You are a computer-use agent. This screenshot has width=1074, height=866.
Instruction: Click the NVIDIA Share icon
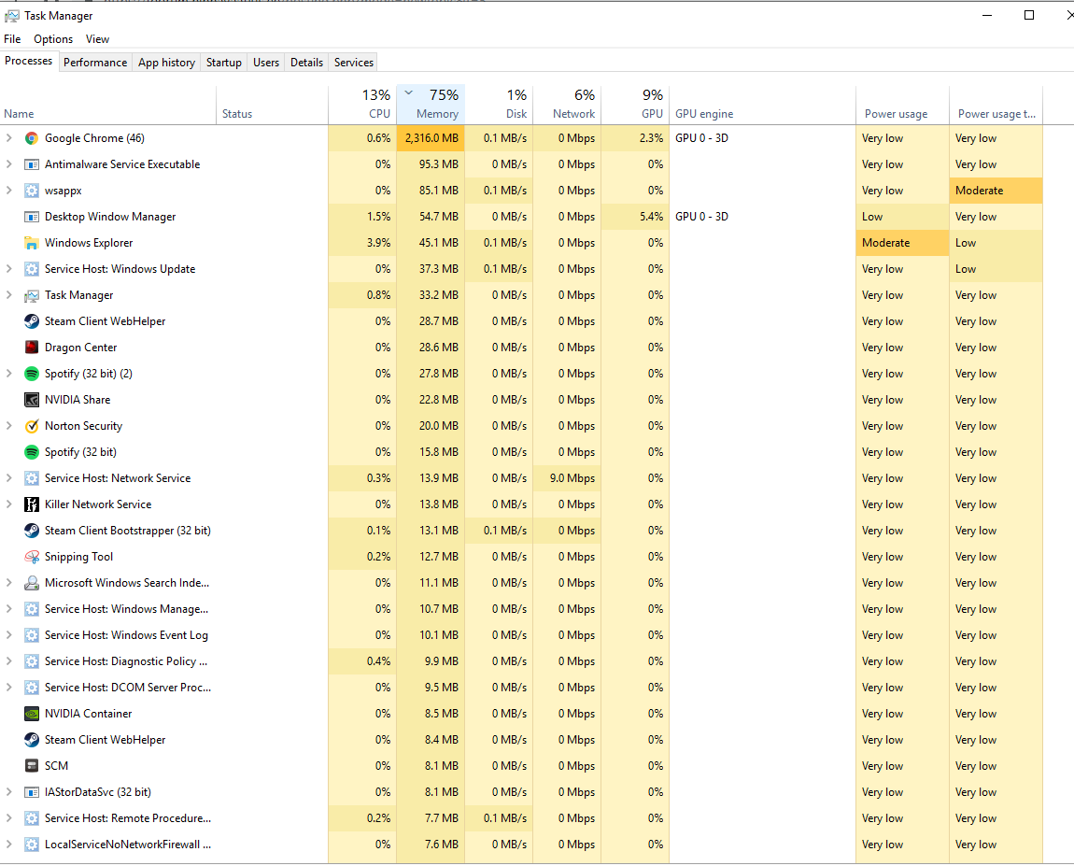[32, 400]
